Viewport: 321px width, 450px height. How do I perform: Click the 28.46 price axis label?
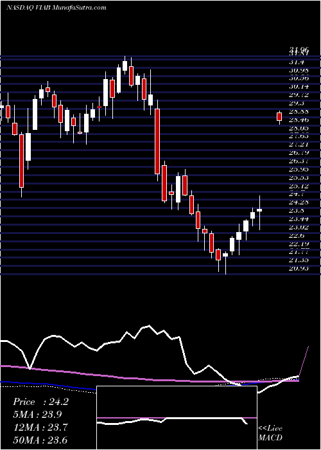click(x=299, y=120)
